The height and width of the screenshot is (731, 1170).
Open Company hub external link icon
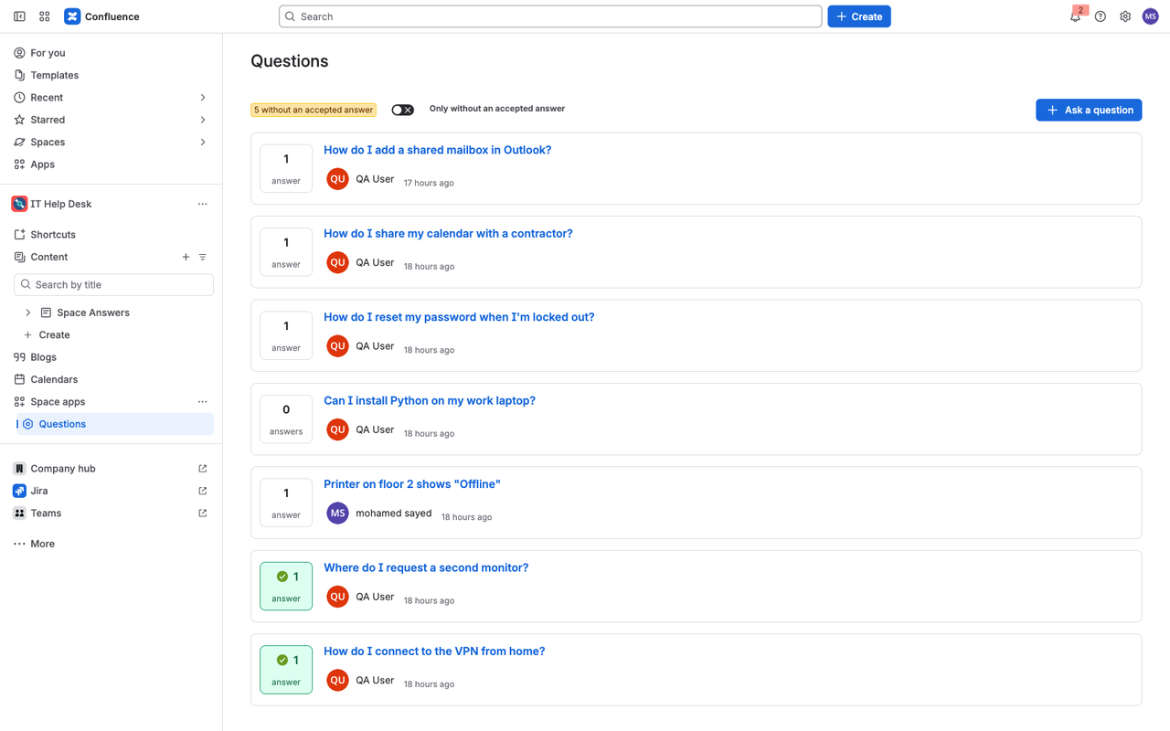point(203,469)
